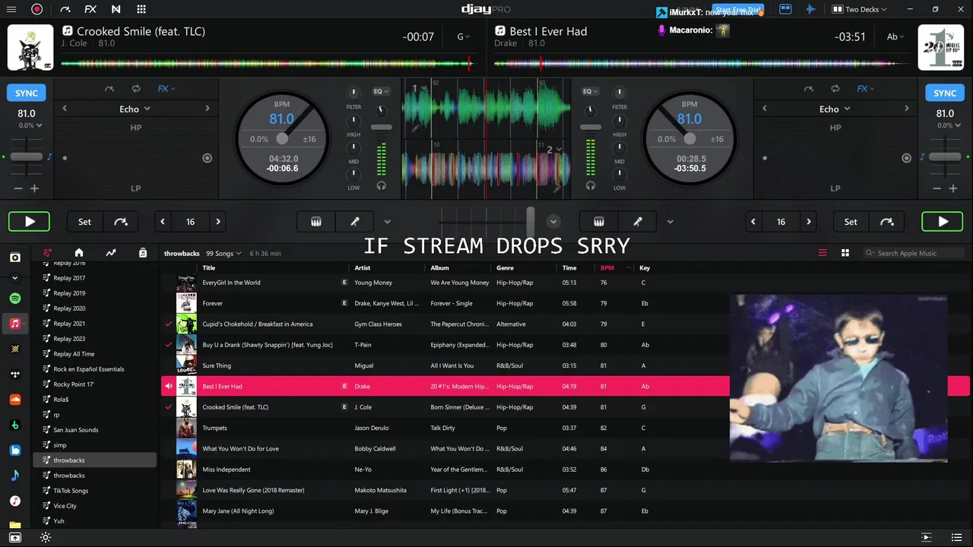Open the charts trending icon in the library

(111, 253)
